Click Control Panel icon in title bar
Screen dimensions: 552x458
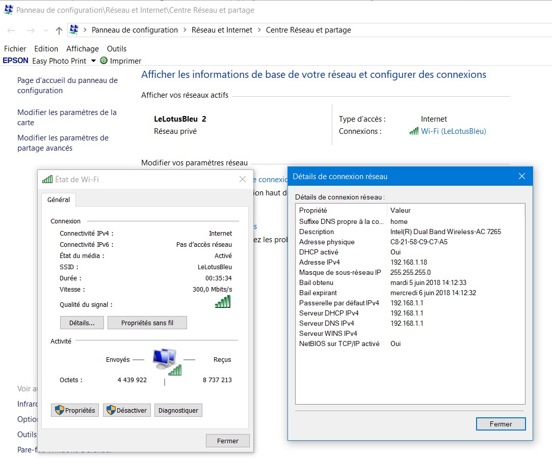tap(9, 10)
